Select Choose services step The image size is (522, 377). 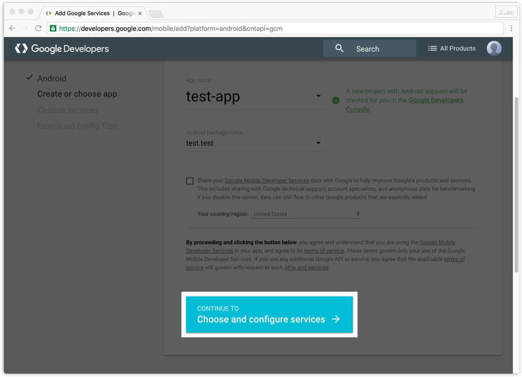(68, 110)
